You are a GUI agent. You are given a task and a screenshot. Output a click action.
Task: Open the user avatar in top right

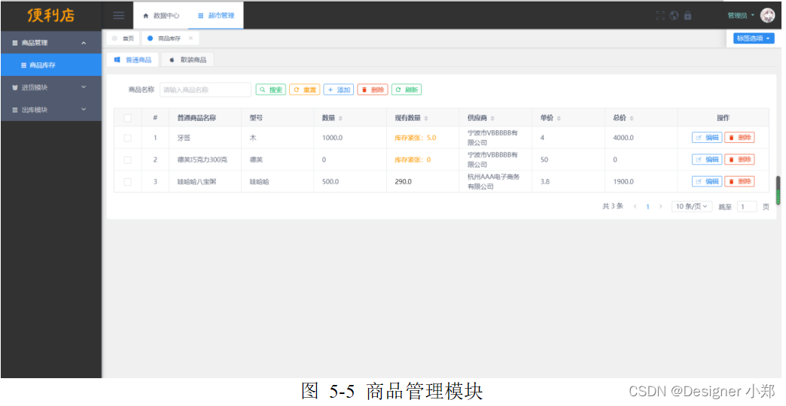point(767,16)
